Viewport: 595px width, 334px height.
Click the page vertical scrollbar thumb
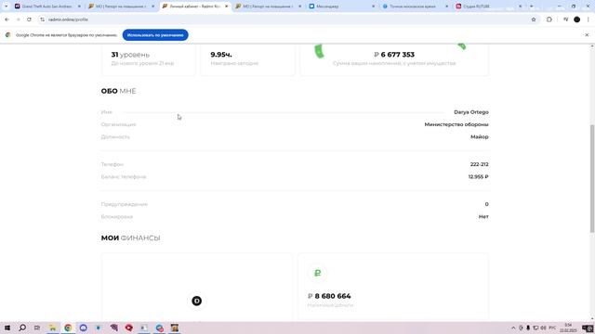592,178
